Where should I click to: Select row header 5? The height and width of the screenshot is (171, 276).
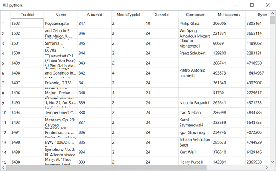coord(6,63)
